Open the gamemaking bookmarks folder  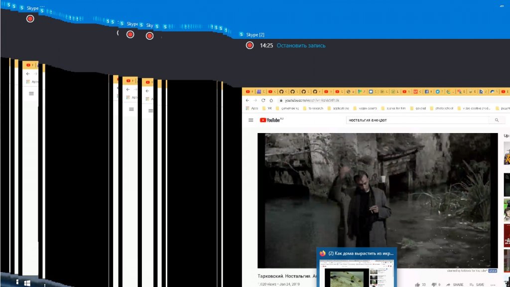click(x=287, y=108)
